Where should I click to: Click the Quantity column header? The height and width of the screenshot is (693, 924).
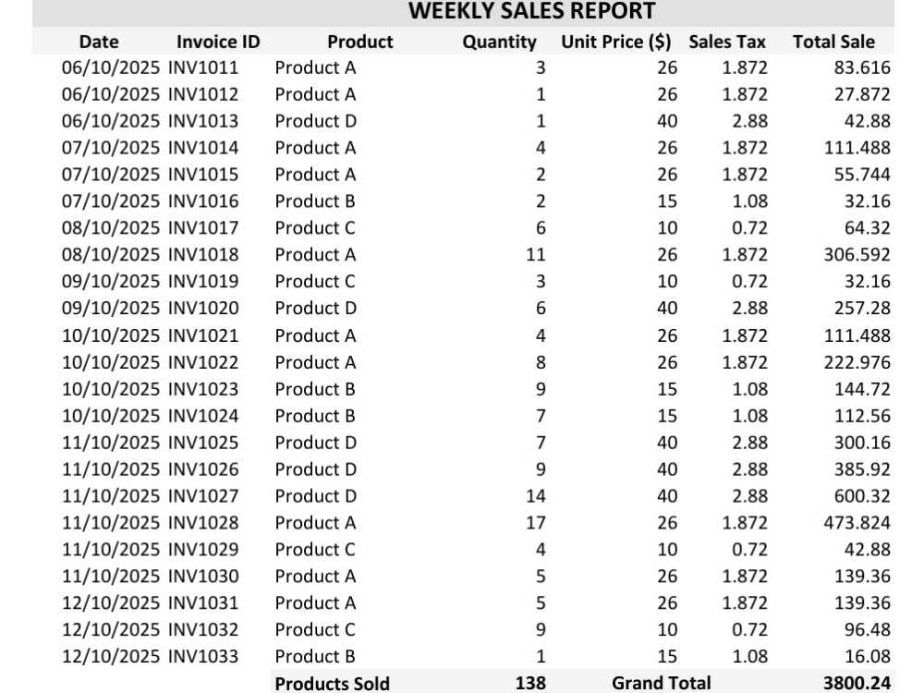499,42
